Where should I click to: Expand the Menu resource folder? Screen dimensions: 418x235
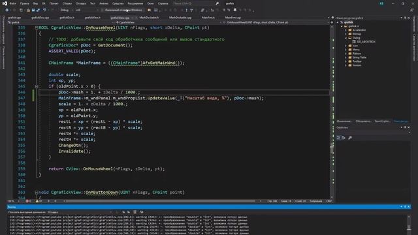pos(346,50)
